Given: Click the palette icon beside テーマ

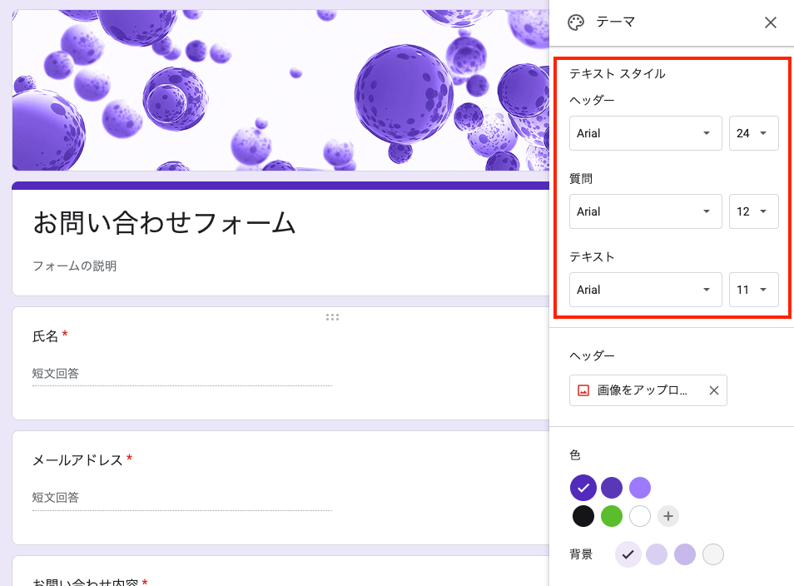Looking at the screenshot, I should click(576, 22).
